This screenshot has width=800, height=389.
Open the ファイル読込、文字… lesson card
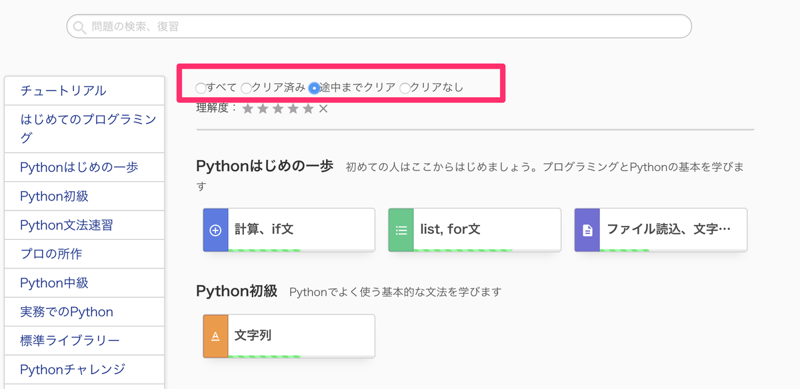(661, 230)
